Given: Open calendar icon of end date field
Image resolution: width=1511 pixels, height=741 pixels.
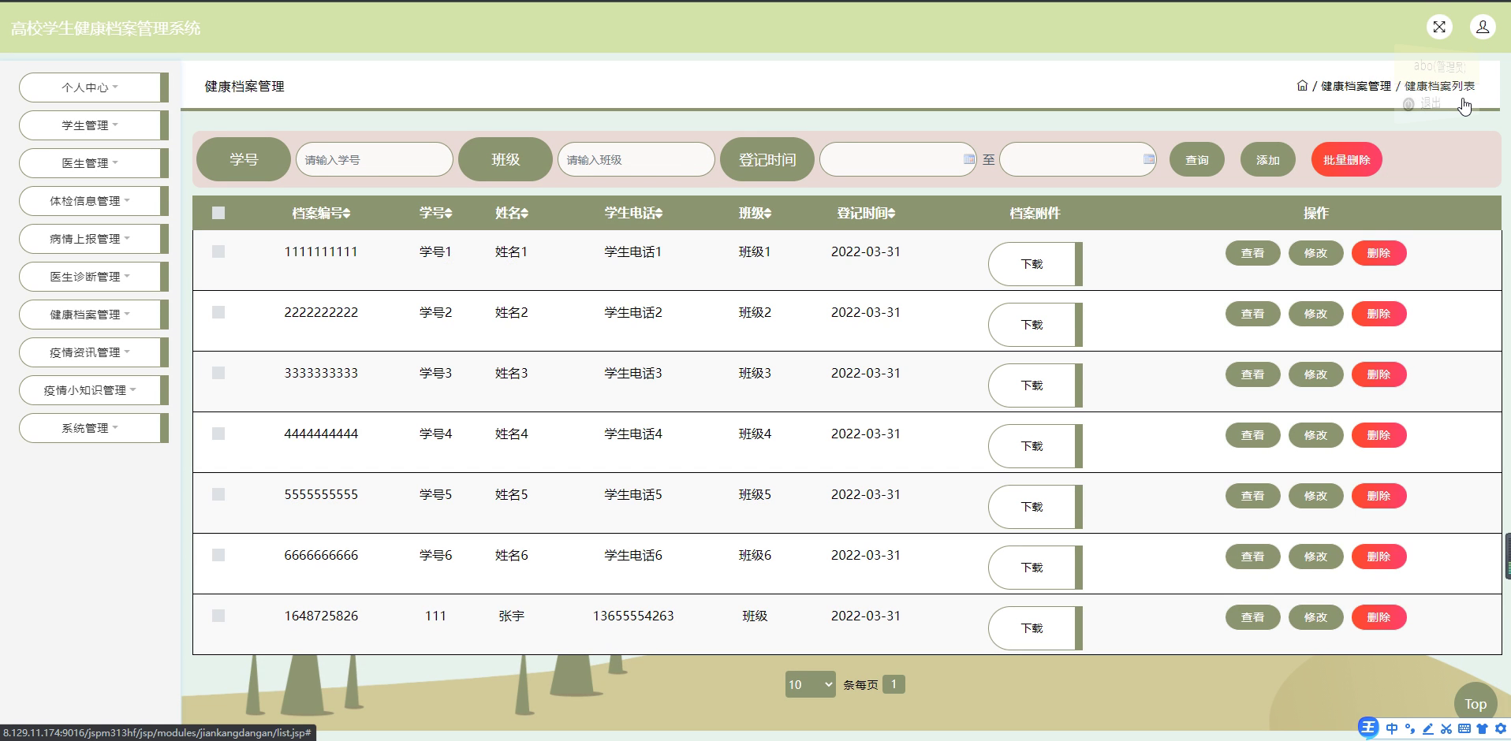Looking at the screenshot, I should [x=1149, y=159].
